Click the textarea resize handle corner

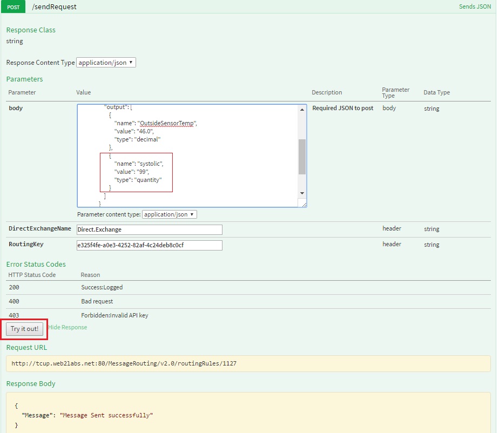point(304,205)
